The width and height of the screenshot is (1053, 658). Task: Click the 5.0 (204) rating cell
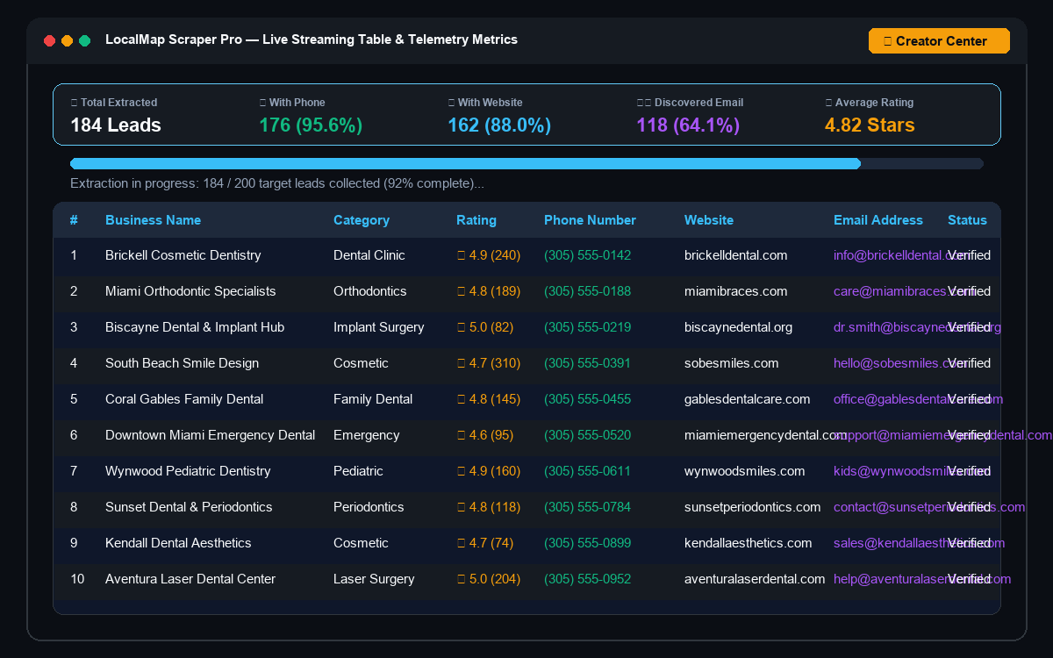[x=489, y=579]
